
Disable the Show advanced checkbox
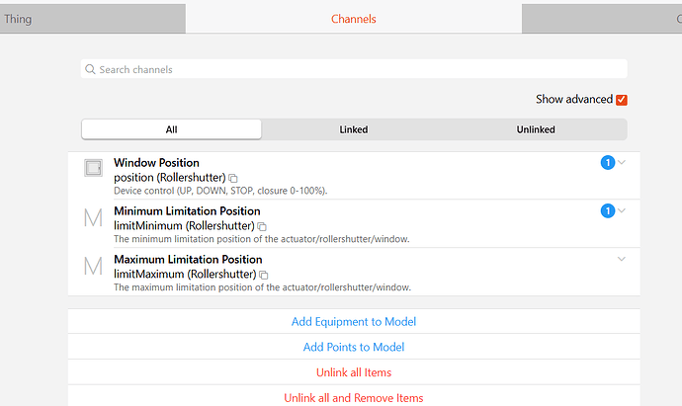pyautogui.click(x=622, y=100)
